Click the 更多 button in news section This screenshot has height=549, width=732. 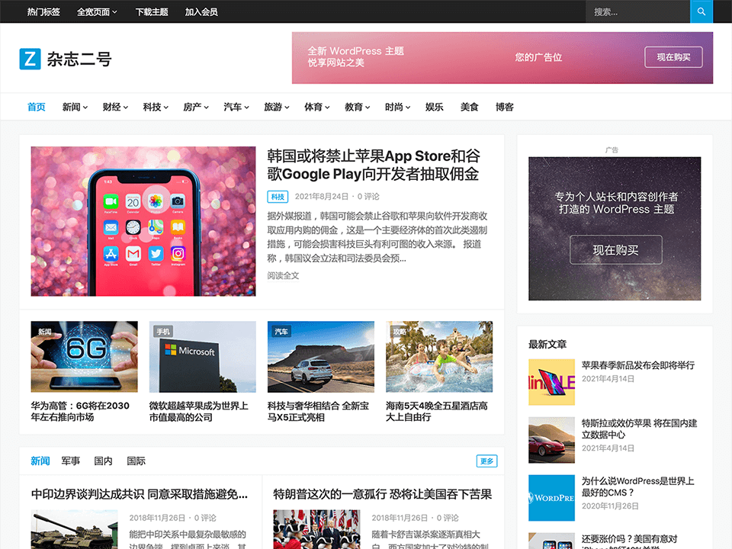tap(486, 461)
